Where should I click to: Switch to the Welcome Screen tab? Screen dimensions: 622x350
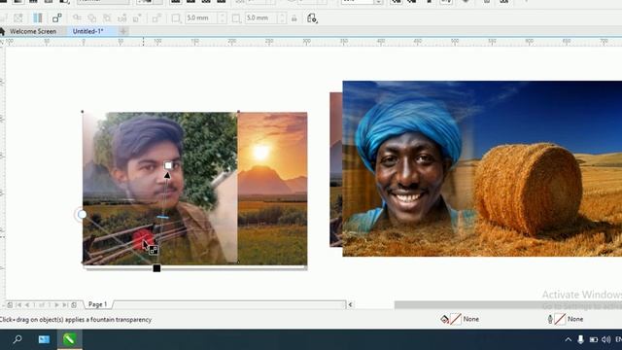pos(33,31)
